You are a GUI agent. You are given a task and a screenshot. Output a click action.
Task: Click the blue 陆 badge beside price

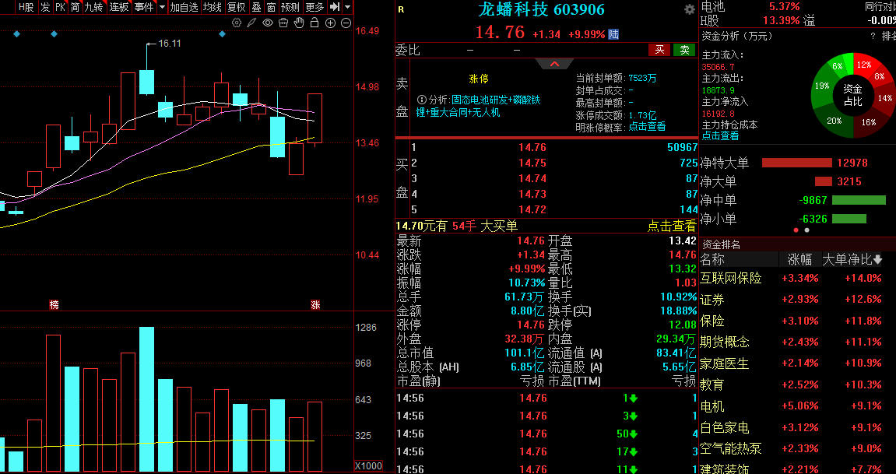click(613, 34)
